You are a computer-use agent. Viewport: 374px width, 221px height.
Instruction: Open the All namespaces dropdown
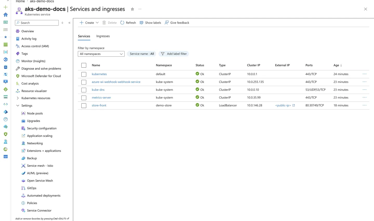pos(101,54)
